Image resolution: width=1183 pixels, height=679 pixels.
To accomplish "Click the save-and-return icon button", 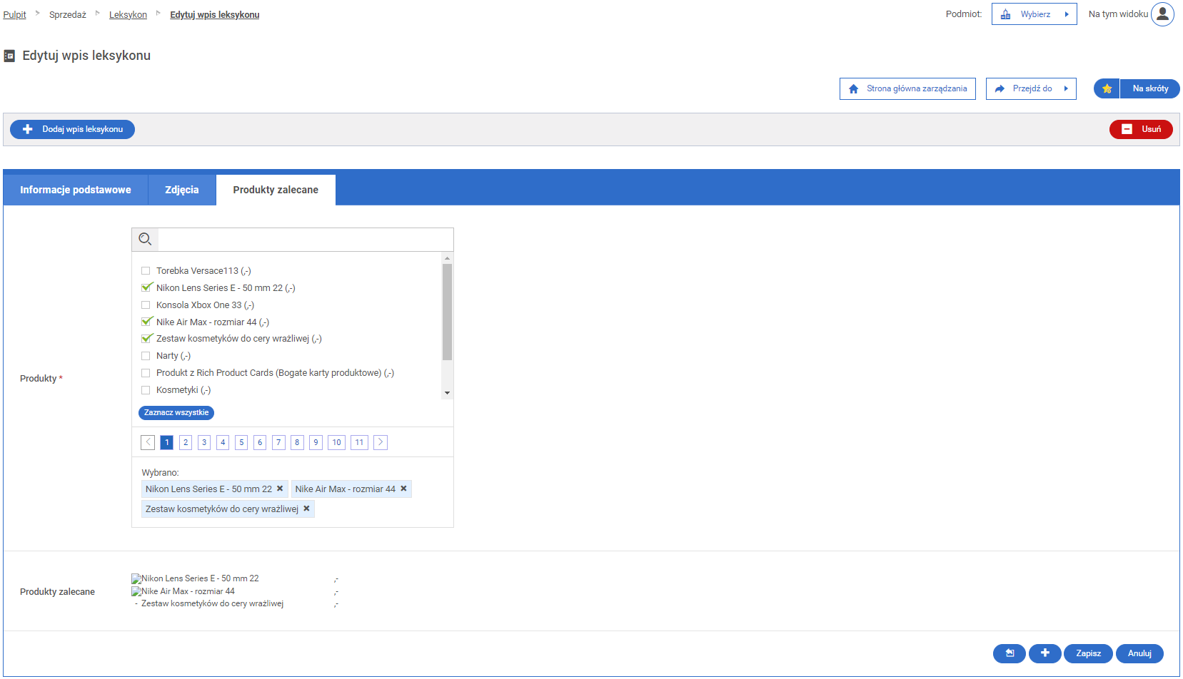I will (1009, 653).
